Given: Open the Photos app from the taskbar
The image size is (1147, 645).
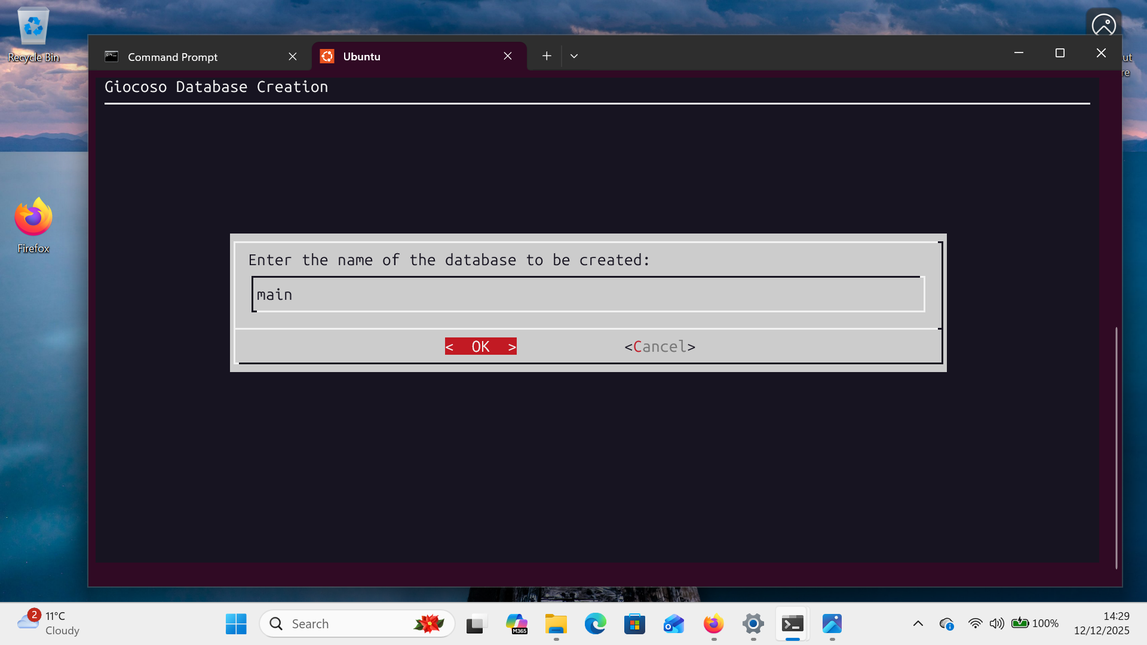Looking at the screenshot, I should click(x=832, y=623).
